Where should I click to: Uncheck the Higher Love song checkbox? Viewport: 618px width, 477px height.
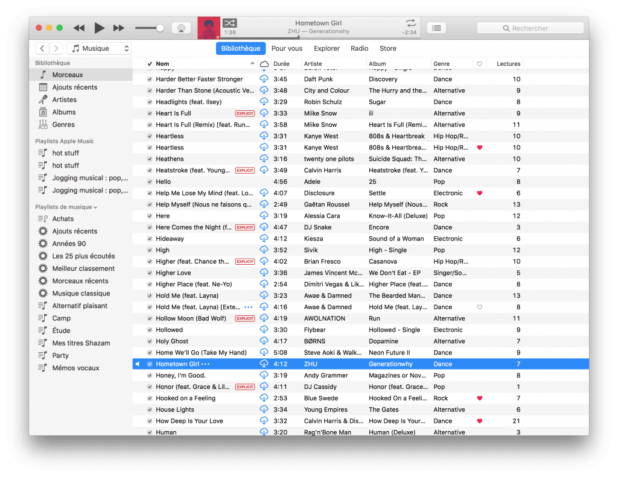[150, 273]
